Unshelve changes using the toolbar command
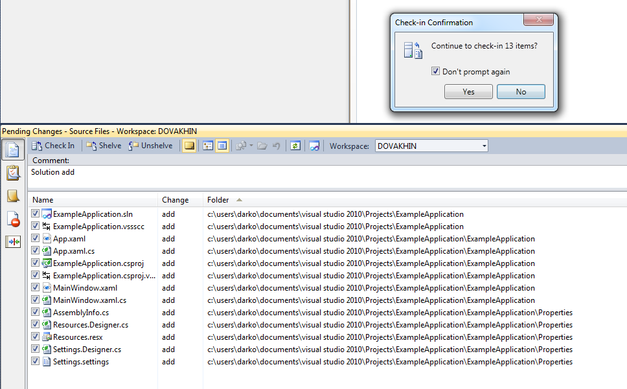 pos(150,146)
